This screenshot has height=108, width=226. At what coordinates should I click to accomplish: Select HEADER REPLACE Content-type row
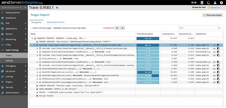click(126, 86)
